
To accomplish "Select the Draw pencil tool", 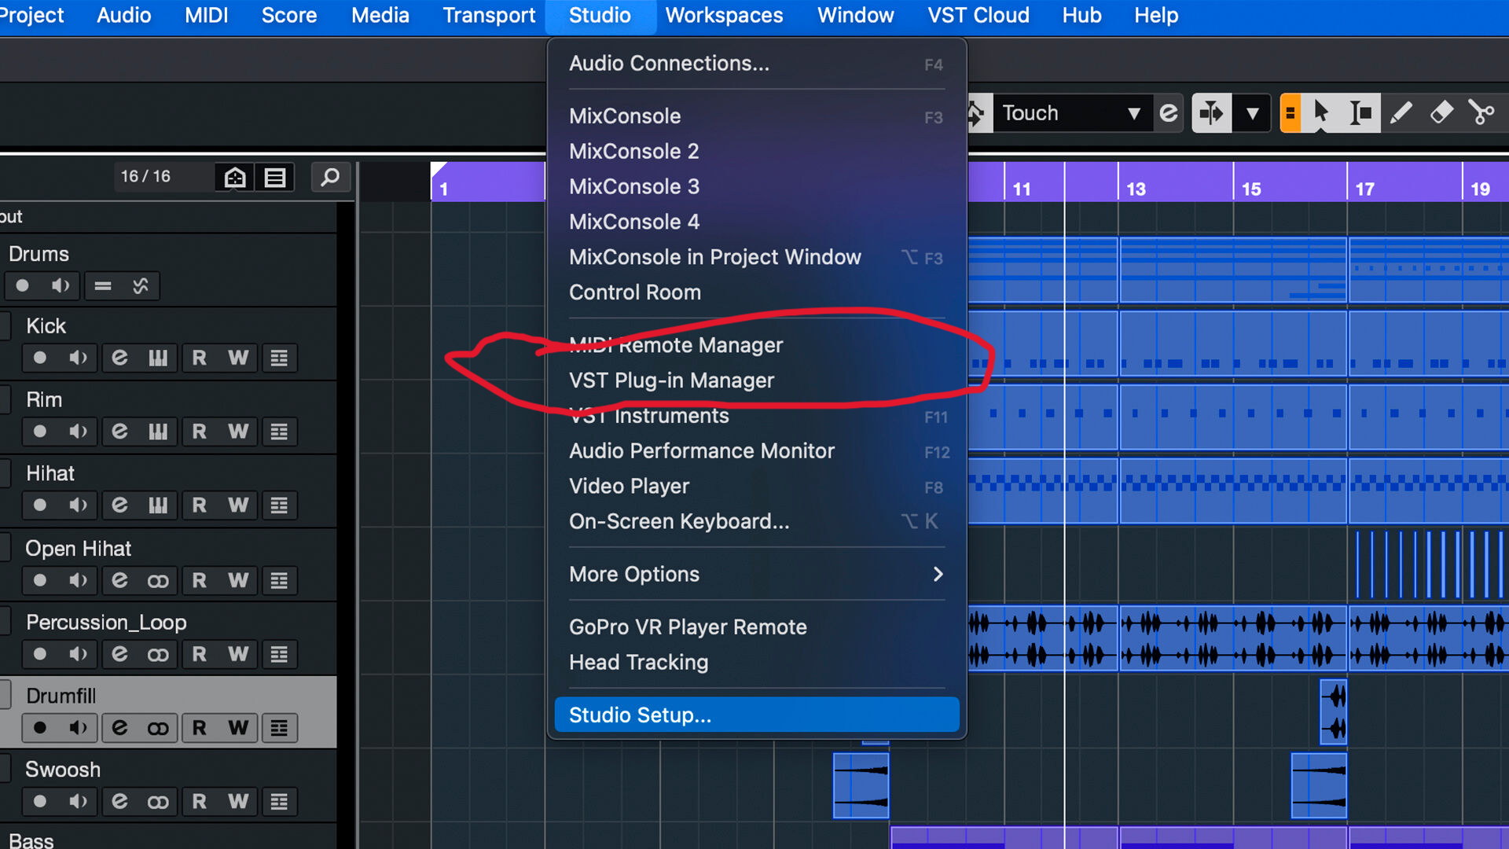I will click(x=1401, y=113).
